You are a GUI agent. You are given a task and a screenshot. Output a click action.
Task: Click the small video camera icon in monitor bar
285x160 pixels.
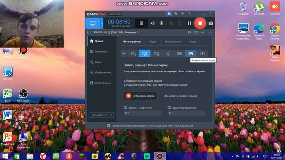[x=190, y=32]
